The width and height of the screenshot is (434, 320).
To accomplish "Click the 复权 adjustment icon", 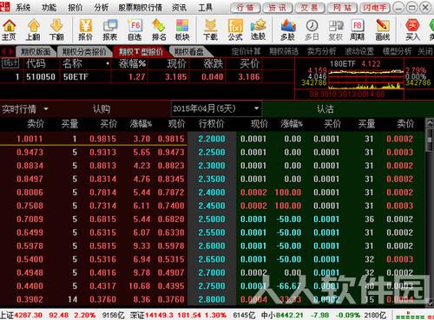I will click(x=336, y=29).
